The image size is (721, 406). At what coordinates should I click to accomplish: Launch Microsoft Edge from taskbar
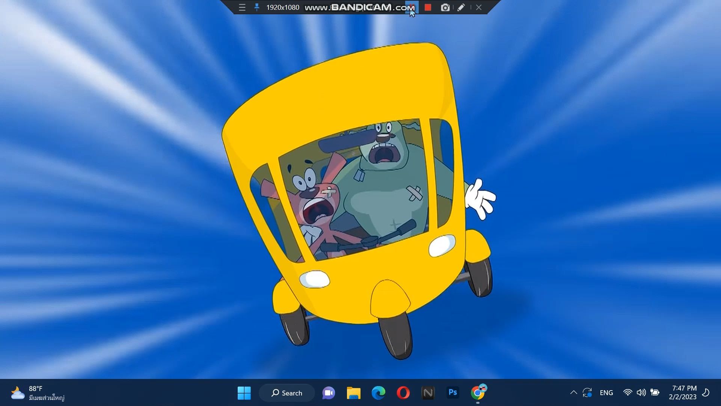pyautogui.click(x=378, y=393)
